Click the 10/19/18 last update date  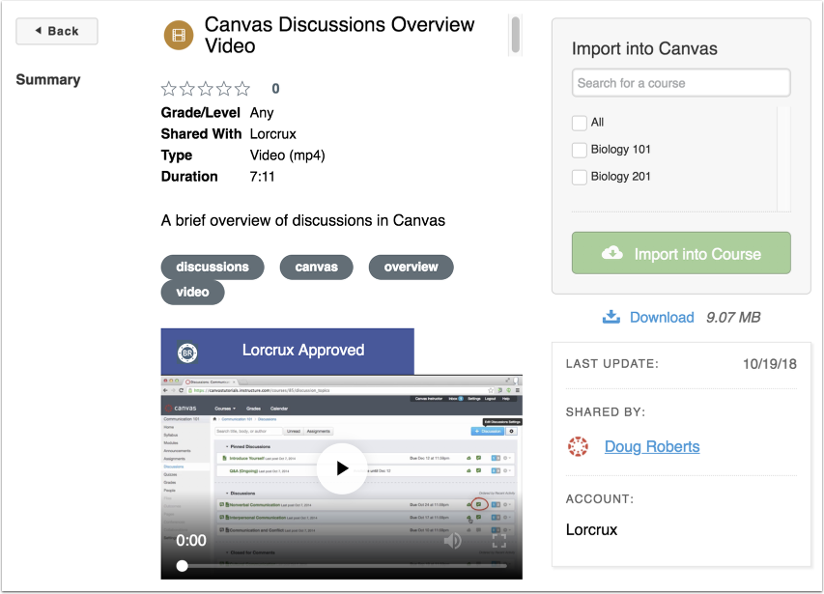coord(769,364)
